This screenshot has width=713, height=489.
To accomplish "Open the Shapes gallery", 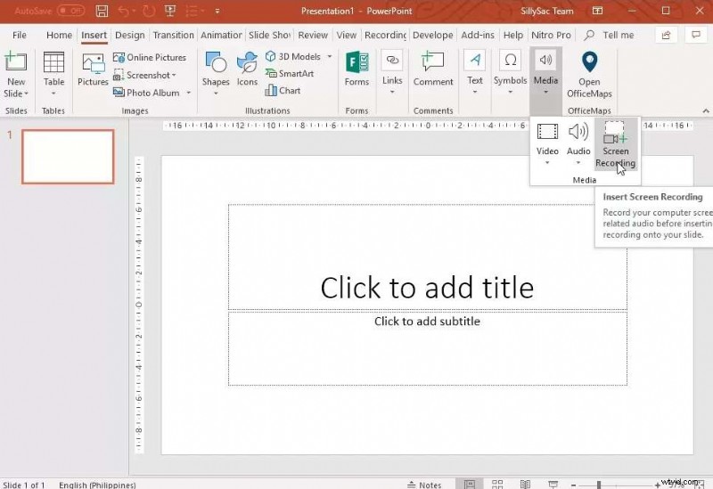I will [x=215, y=69].
